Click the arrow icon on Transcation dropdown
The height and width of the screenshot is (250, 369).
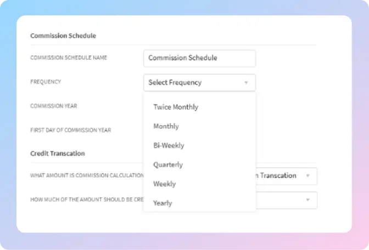[x=307, y=176]
